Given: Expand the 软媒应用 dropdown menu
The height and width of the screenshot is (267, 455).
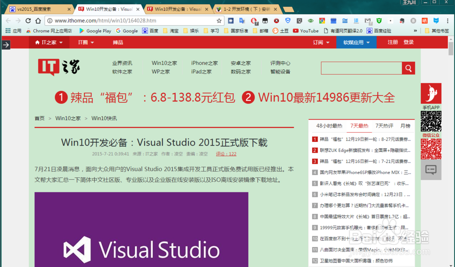Looking at the screenshot, I should [x=356, y=42].
